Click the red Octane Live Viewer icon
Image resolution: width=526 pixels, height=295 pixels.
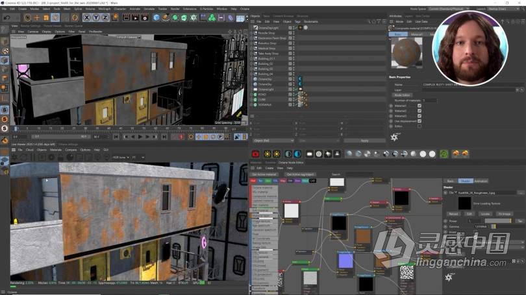click(x=256, y=154)
